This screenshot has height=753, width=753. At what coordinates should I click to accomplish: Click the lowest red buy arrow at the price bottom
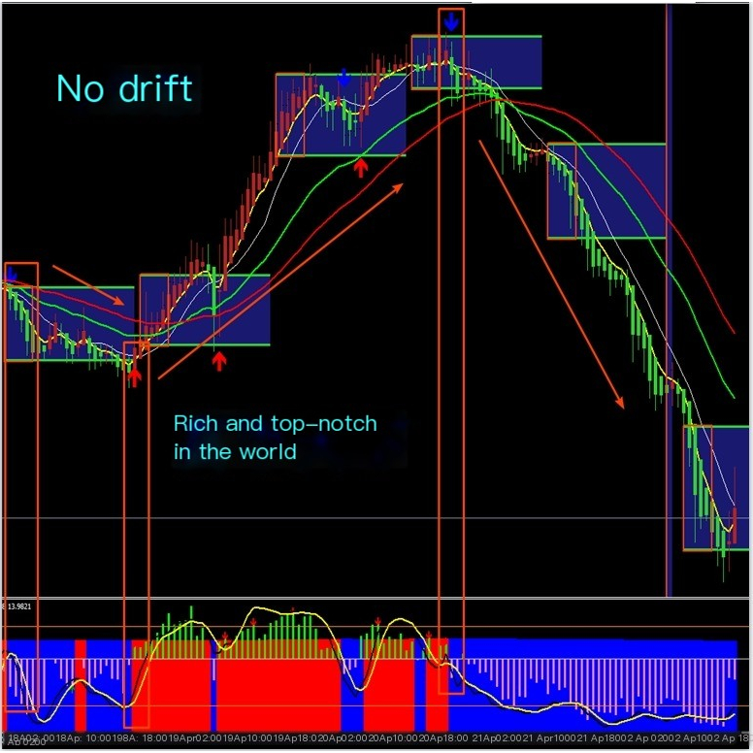pos(134,376)
